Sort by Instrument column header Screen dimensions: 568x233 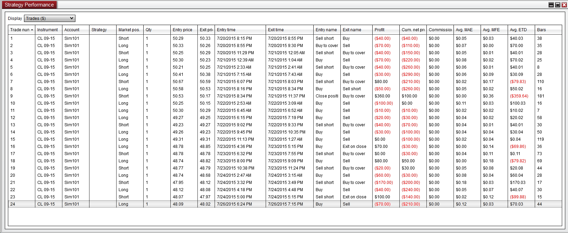(x=49, y=30)
